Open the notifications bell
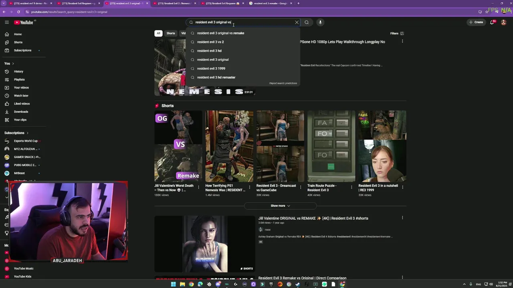The width and height of the screenshot is (513, 288). coord(492,22)
